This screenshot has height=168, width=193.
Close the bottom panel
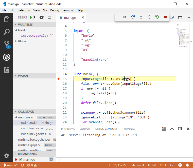click(x=188, y=129)
